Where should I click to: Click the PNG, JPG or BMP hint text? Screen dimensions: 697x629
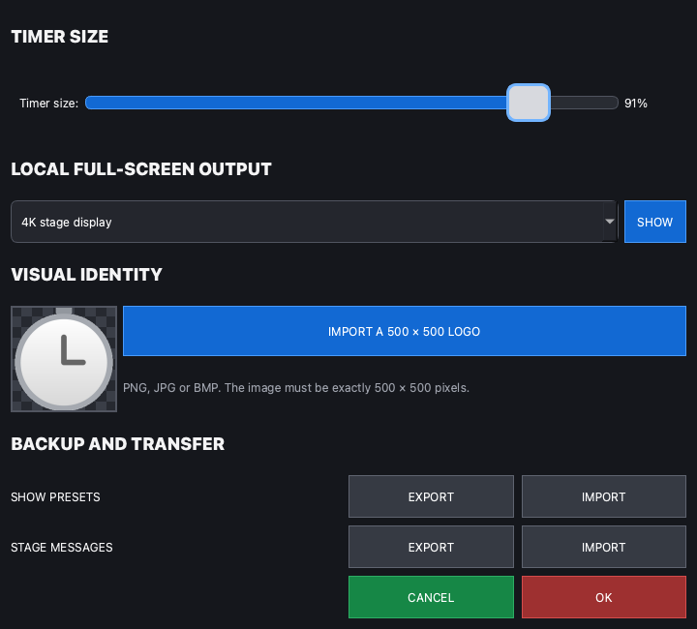click(x=296, y=388)
